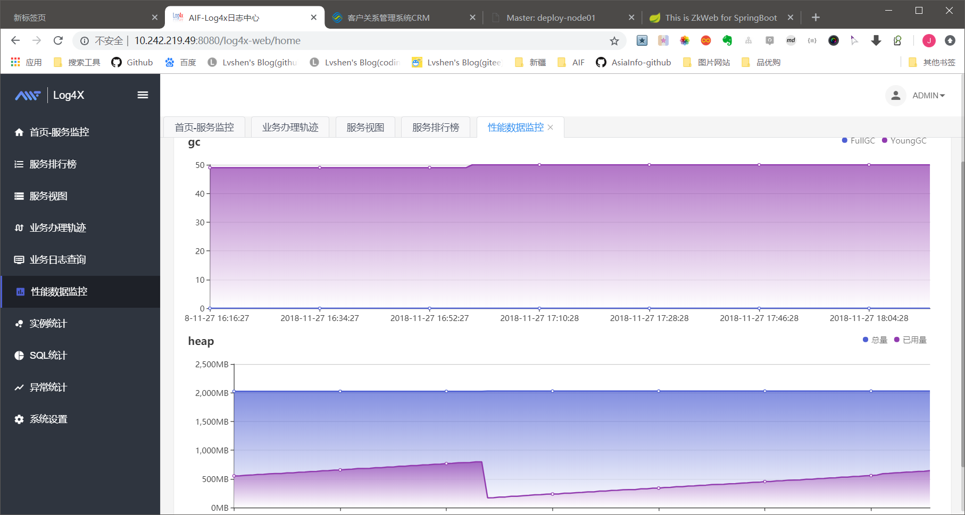Toggle the sidebar hamburger menu
This screenshot has height=515, width=965.
pyautogui.click(x=143, y=95)
